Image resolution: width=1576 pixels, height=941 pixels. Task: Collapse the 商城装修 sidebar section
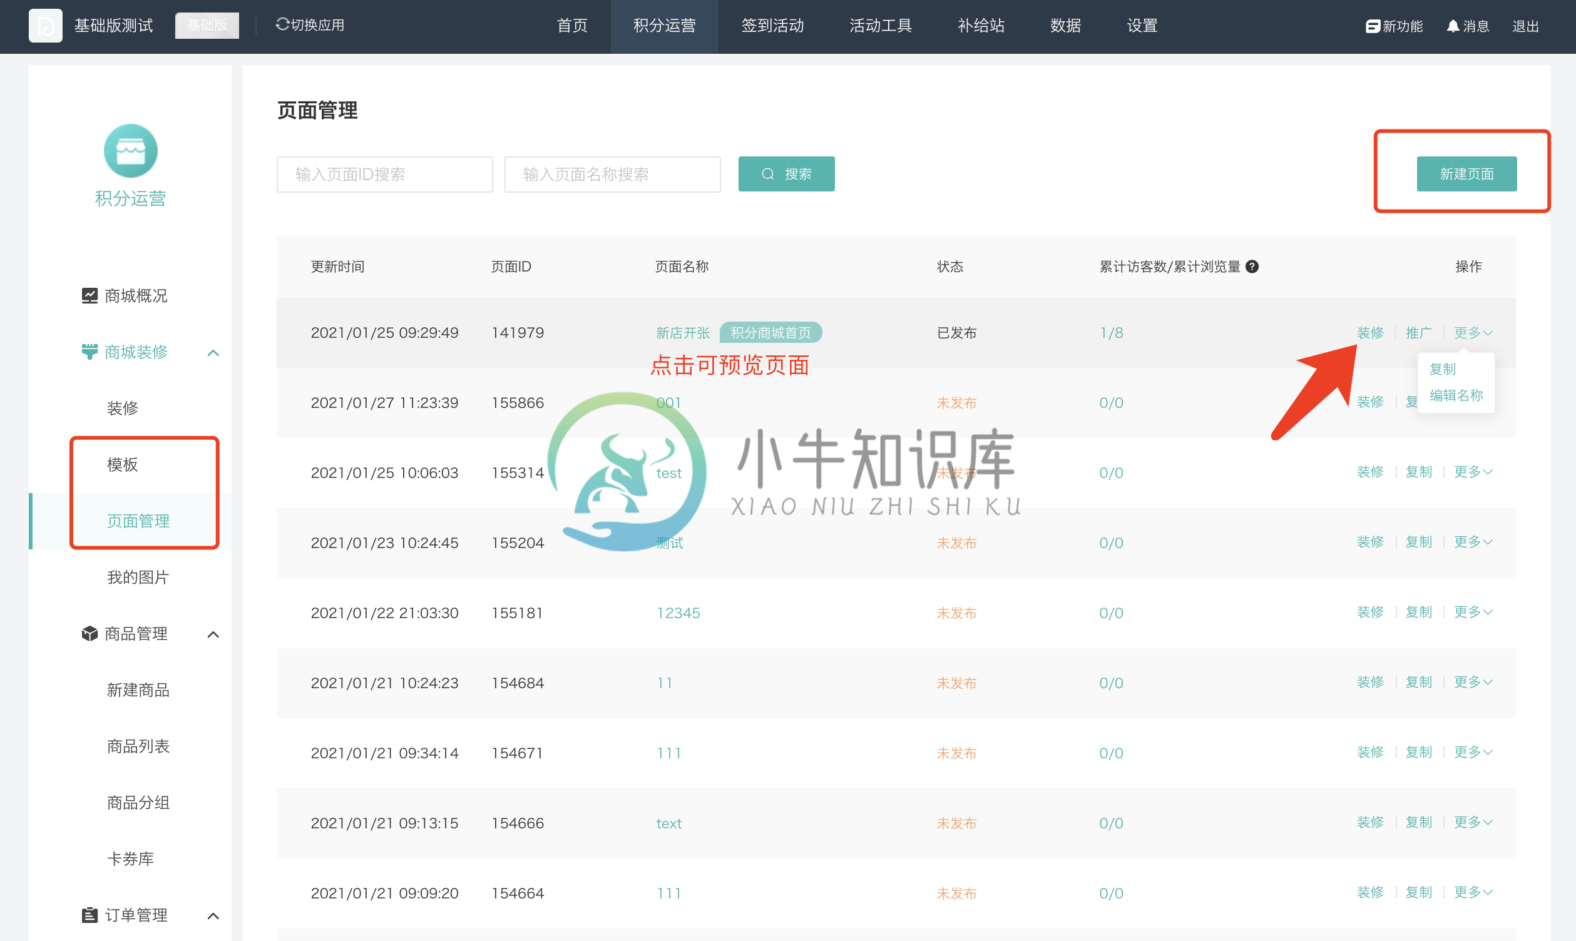[x=213, y=352]
